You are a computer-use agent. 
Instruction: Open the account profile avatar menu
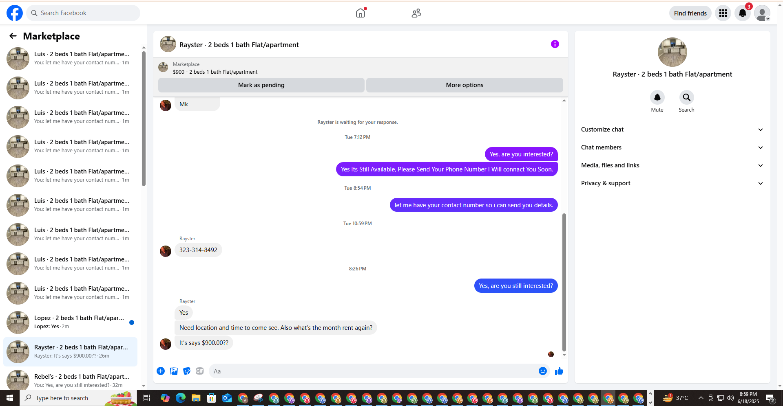762,13
